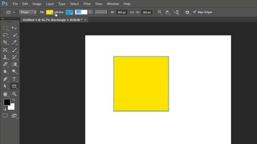Open the View menu
This screenshot has width=257, height=144.
(x=98, y=4)
